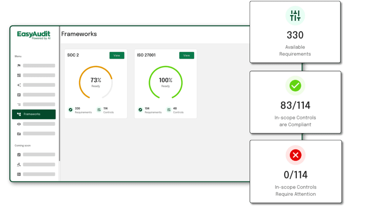Click the EasyAudit logo

pyautogui.click(x=33, y=35)
